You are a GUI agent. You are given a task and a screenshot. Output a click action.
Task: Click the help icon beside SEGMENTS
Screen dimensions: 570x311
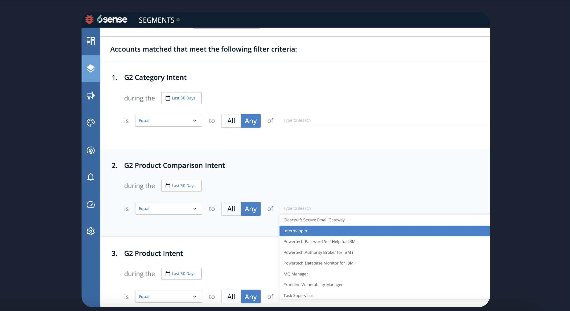[x=178, y=20]
